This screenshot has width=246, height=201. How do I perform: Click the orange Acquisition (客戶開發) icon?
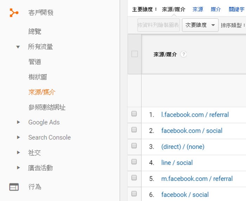coord(14,13)
